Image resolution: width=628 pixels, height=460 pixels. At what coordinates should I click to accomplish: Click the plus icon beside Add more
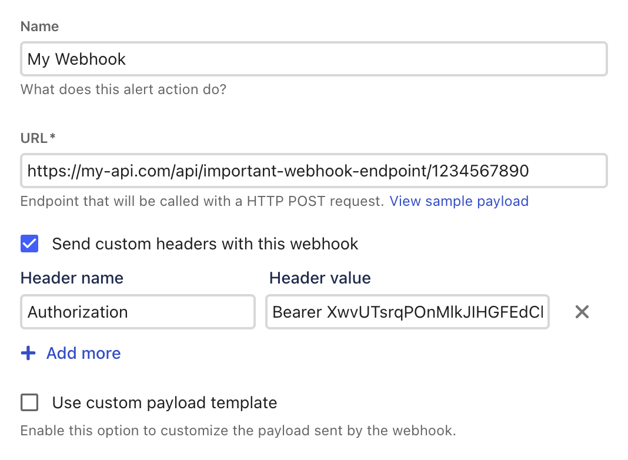click(x=28, y=353)
